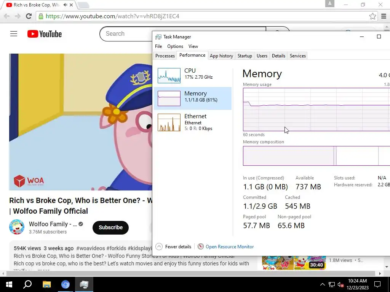The width and height of the screenshot is (390, 292).
Task: Switch to the Details tab
Action: 278,56
